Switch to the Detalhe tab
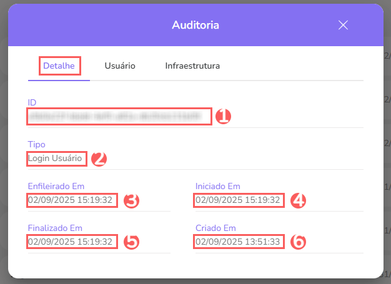Screen dimensions: 391x284 [x=59, y=66]
